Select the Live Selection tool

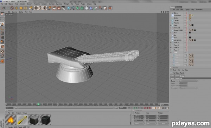[x=12, y=8]
